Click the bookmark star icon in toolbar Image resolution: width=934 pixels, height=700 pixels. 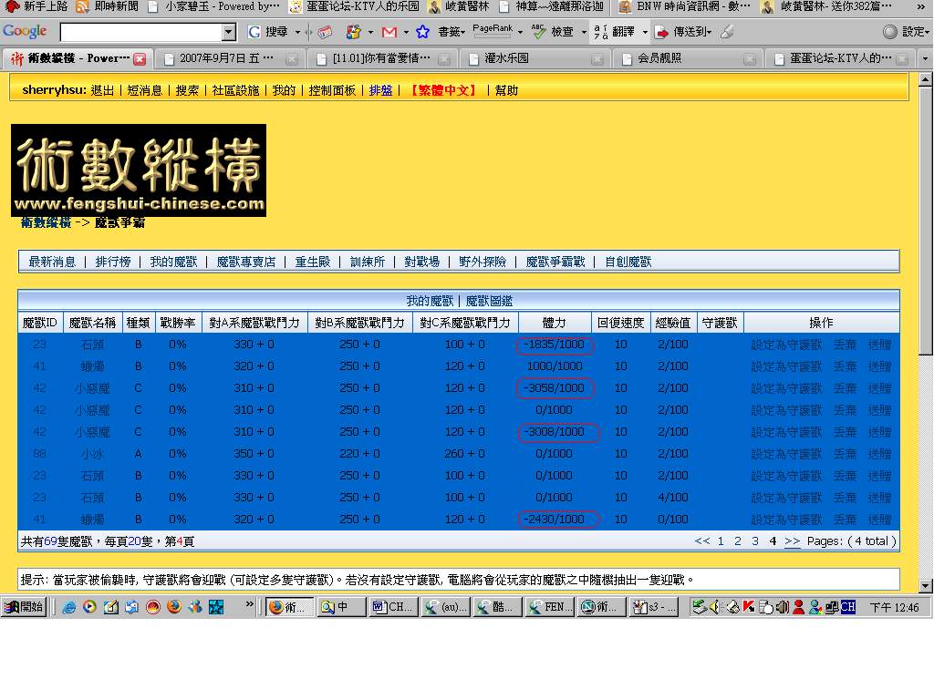[x=422, y=32]
